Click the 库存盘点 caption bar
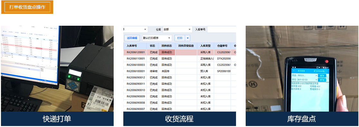This screenshot has height=127, width=359. (302, 119)
